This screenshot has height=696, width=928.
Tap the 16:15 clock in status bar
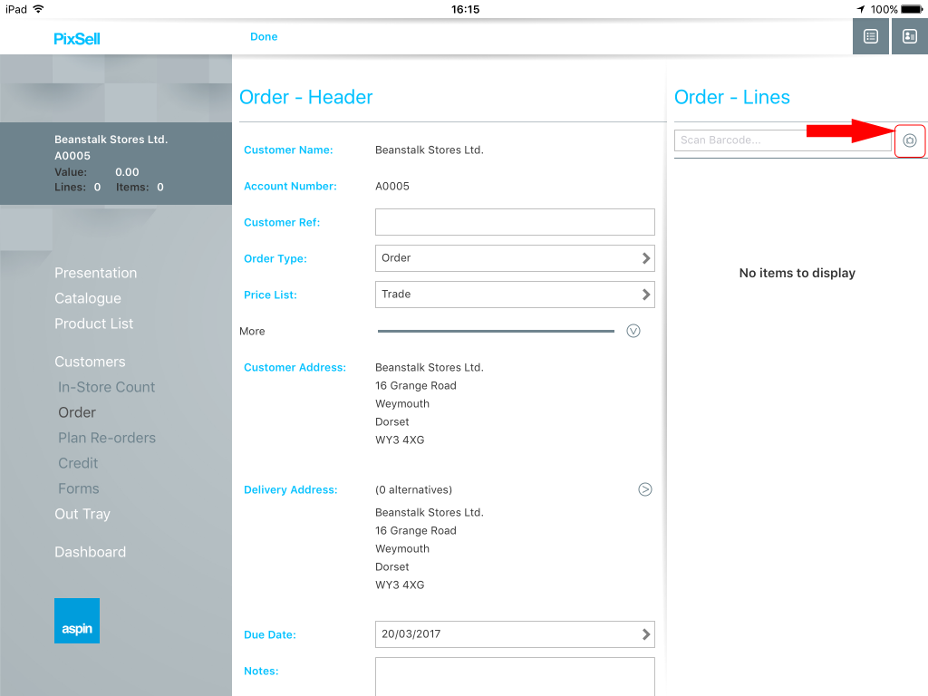tap(465, 9)
